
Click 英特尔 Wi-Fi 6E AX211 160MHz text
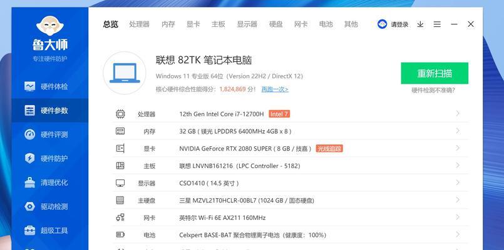(x=222, y=218)
